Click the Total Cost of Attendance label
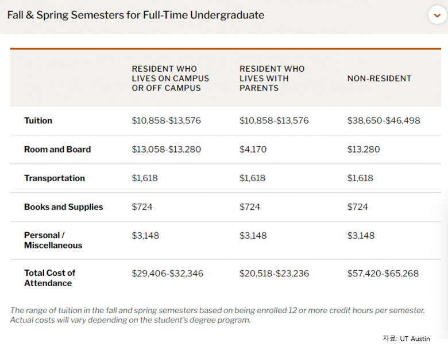 [x=49, y=278]
